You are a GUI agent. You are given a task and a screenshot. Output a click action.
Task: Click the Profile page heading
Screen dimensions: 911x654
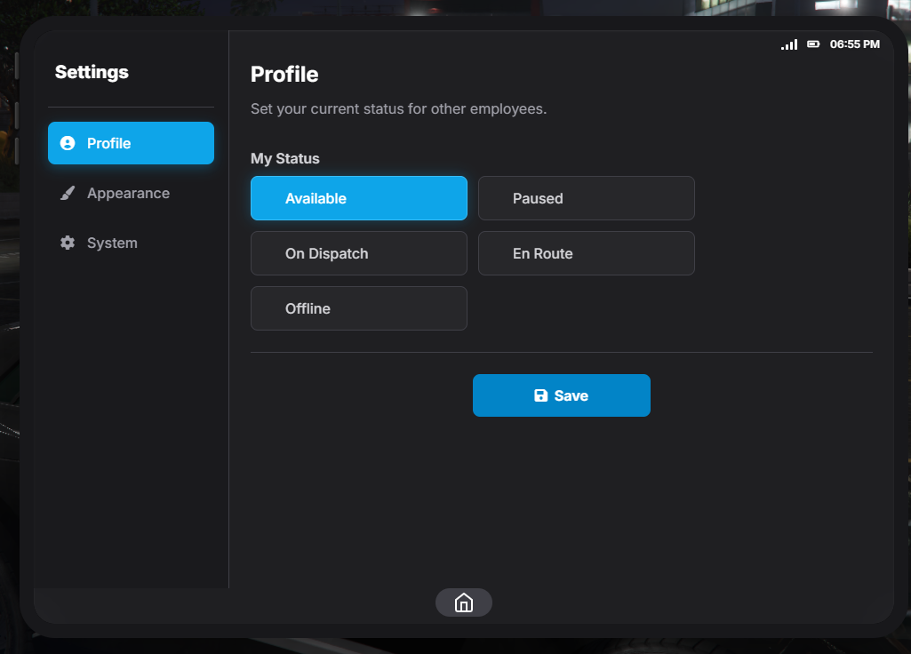pyautogui.click(x=284, y=74)
